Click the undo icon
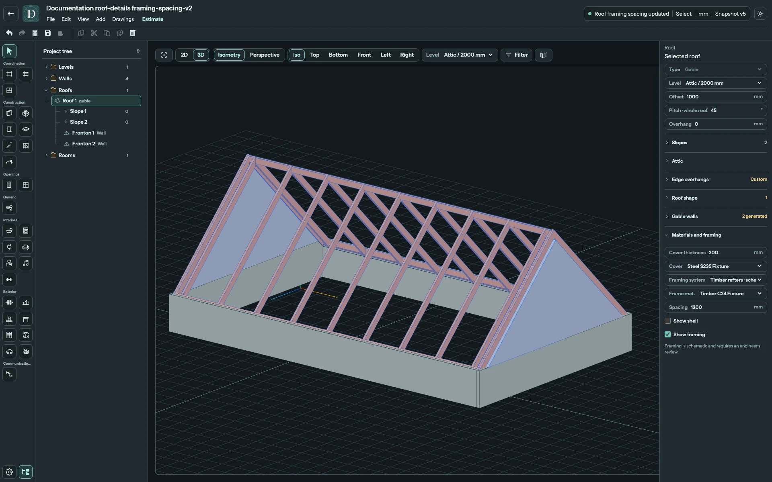Image resolution: width=772 pixels, height=482 pixels. 9,33
